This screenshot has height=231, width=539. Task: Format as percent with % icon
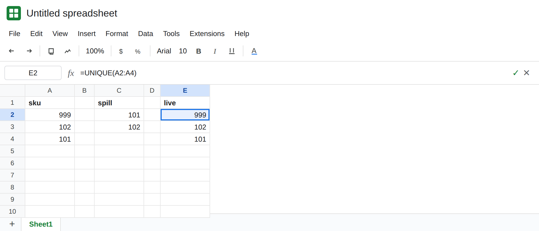click(x=138, y=51)
